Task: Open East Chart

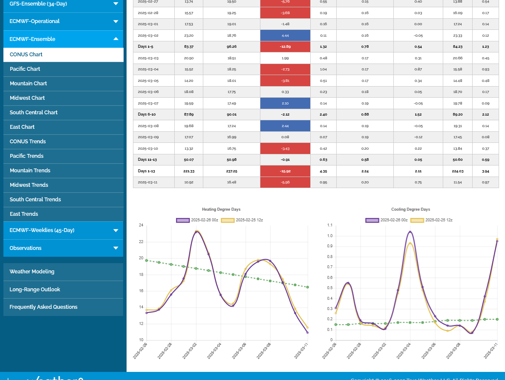Action: point(63,127)
